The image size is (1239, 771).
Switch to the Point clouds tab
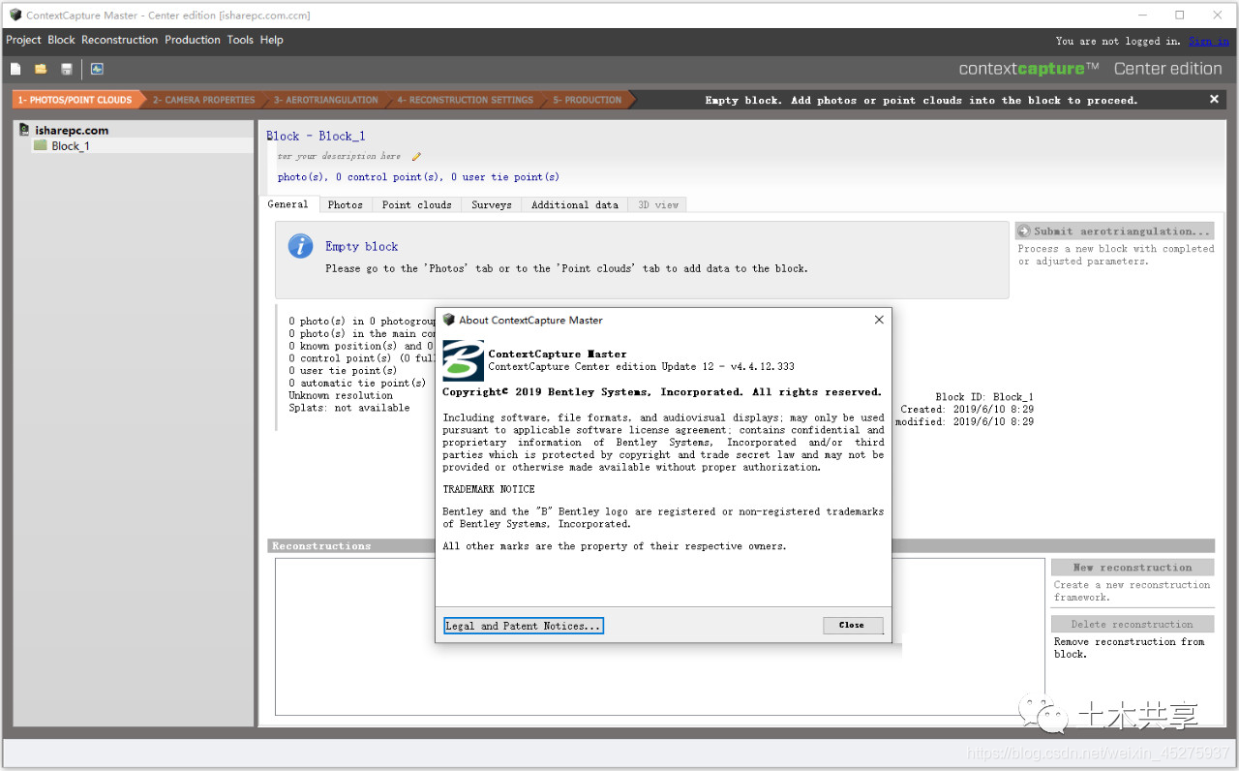pyautogui.click(x=416, y=204)
